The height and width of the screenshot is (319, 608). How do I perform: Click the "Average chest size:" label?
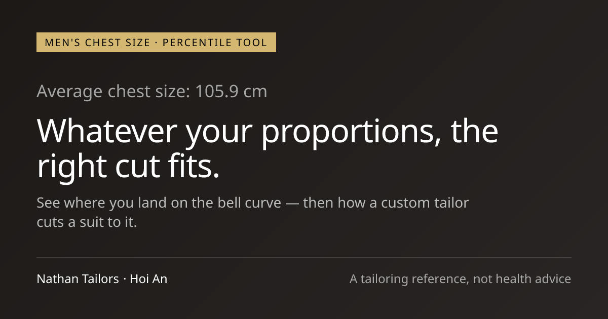click(113, 92)
